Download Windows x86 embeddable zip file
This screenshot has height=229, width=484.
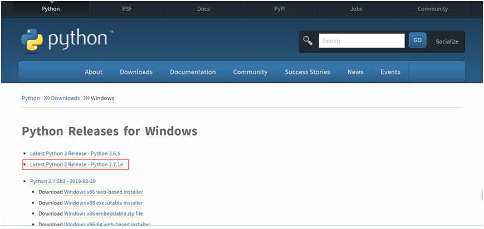pyautogui.click(x=104, y=213)
